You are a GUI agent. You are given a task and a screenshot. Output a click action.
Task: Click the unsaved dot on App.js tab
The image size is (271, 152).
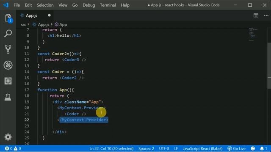(49, 15)
